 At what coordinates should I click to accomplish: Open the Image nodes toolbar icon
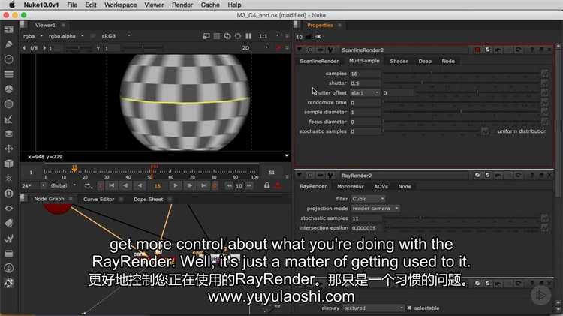click(8, 29)
